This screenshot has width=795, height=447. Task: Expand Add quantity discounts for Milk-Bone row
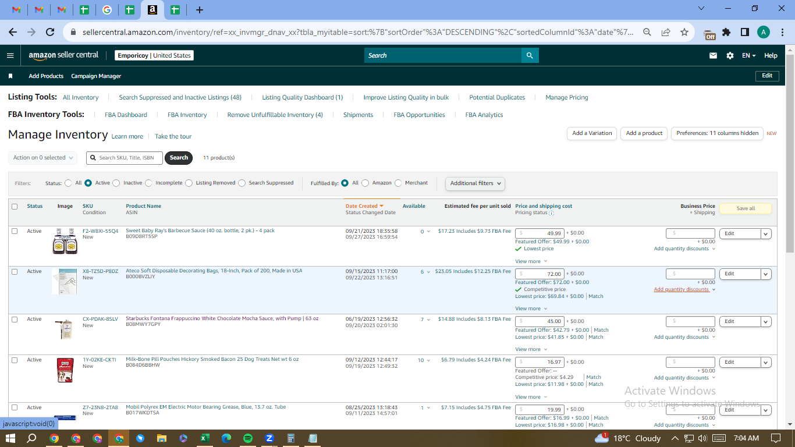click(x=684, y=378)
